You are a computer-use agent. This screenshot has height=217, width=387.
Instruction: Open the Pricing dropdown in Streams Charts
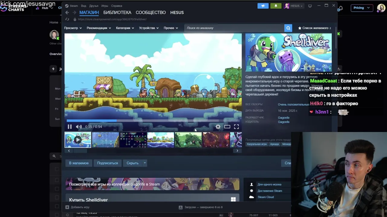click(362, 8)
